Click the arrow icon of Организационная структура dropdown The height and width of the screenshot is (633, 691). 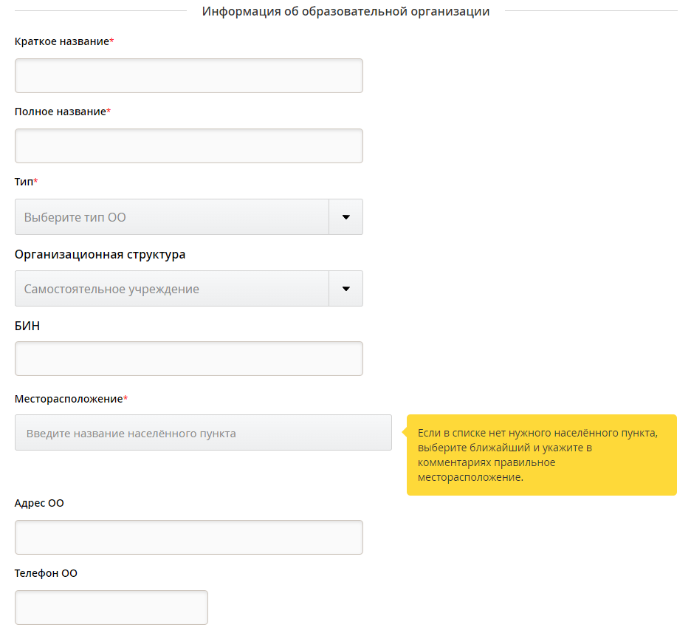tap(345, 289)
